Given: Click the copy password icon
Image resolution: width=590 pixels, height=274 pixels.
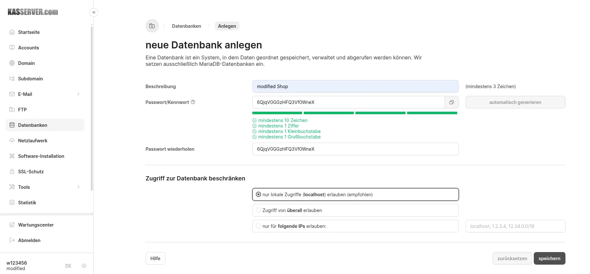Looking at the screenshot, I should click(451, 102).
